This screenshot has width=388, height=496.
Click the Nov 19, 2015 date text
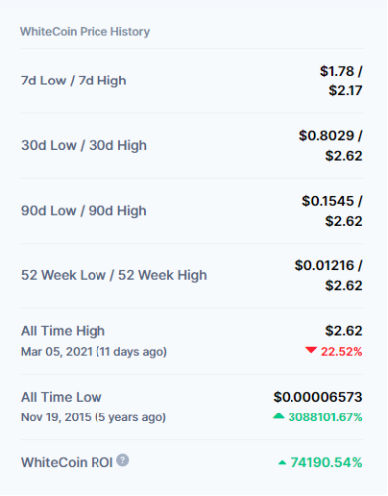[x=56, y=417]
